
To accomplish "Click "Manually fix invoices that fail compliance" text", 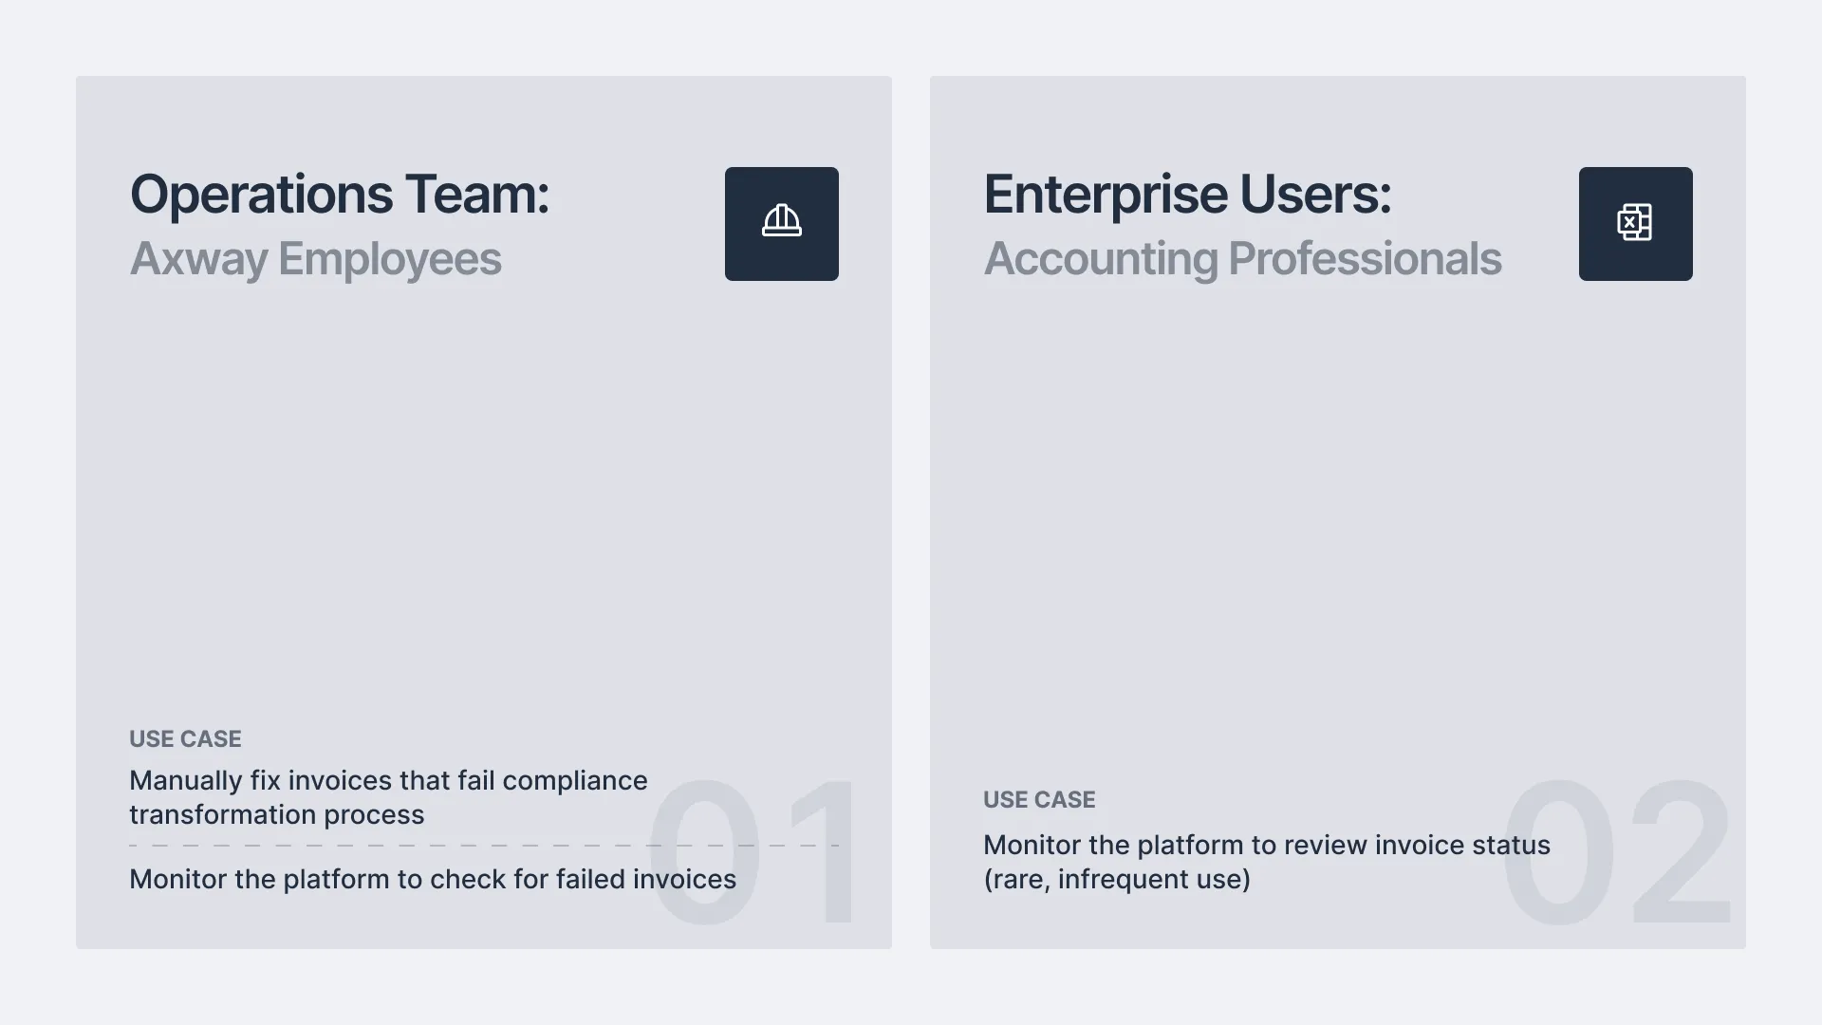I will click(x=388, y=780).
